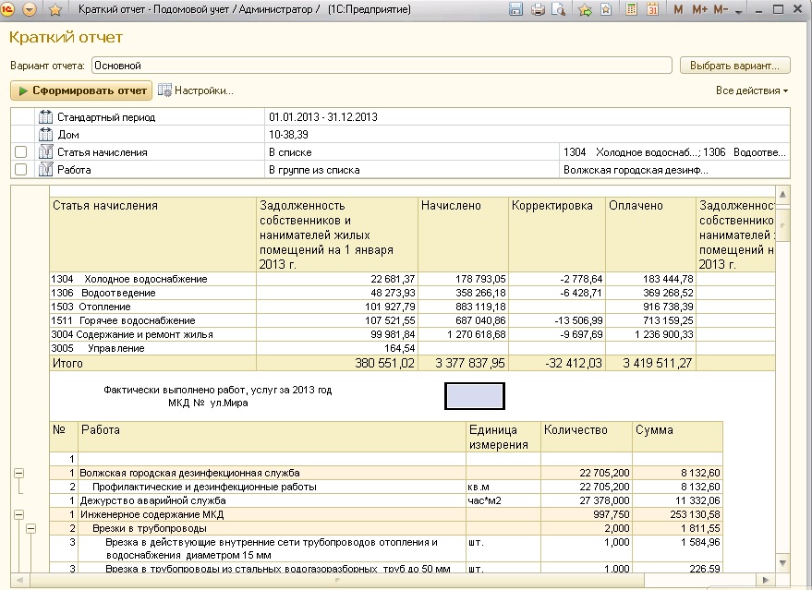Collapse the Волжская городская дезинфекционная служба group
This screenshot has height=590, width=812.
point(18,473)
